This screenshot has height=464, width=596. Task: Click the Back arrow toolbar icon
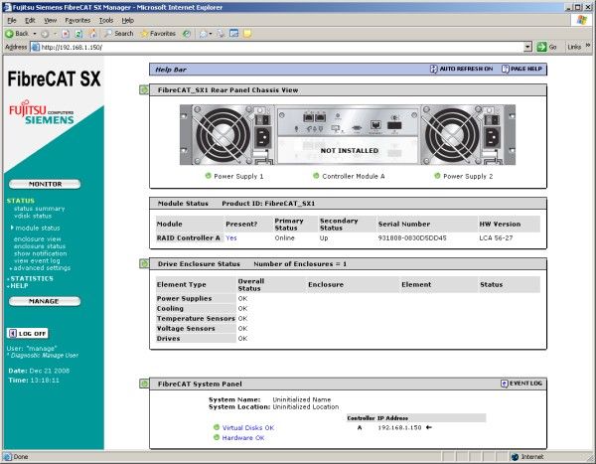(9, 34)
